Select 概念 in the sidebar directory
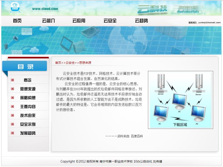This screenshot has width=223, height=167. pos(28,80)
